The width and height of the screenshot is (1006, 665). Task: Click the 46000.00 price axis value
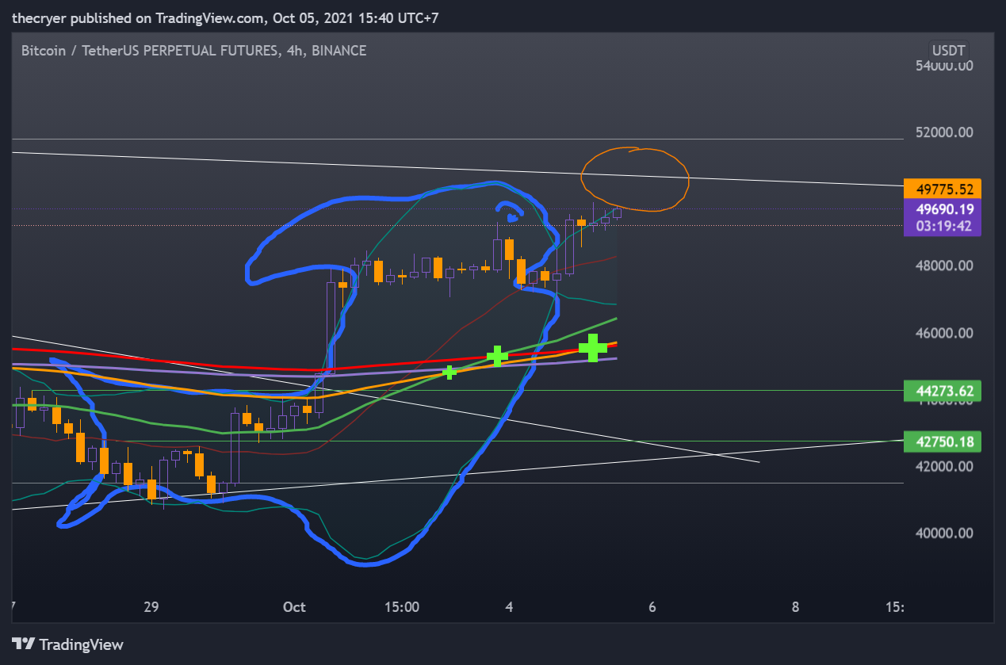pyautogui.click(x=943, y=333)
